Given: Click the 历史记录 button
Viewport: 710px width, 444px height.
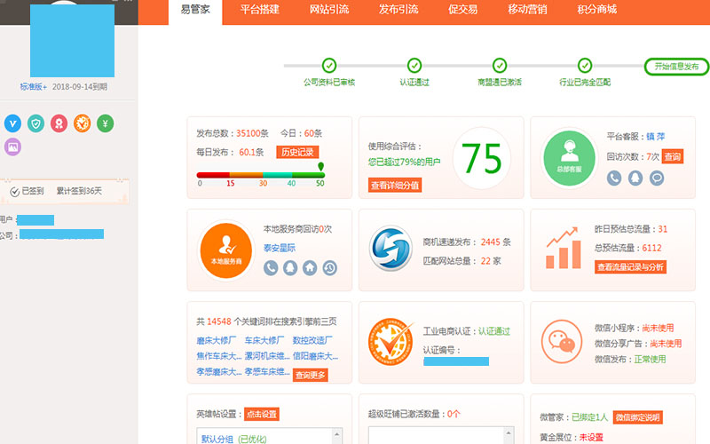Looking at the screenshot, I should [297, 152].
